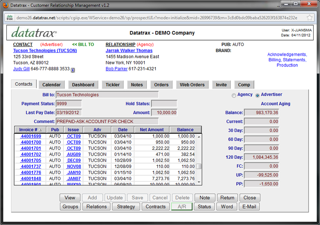Open the Tickler tab
The height and width of the screenshot is (225, 320).
click(x=113, y=85)
